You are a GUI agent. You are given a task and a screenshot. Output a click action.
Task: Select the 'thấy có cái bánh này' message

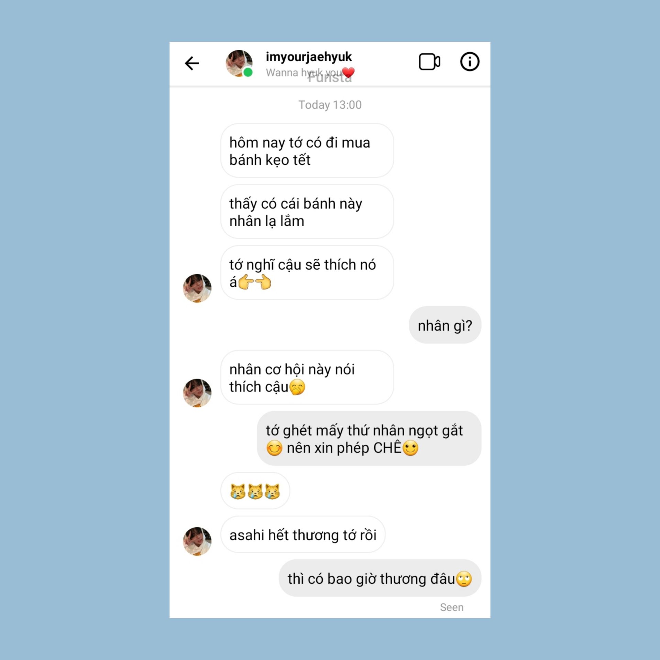pos(307,212)
